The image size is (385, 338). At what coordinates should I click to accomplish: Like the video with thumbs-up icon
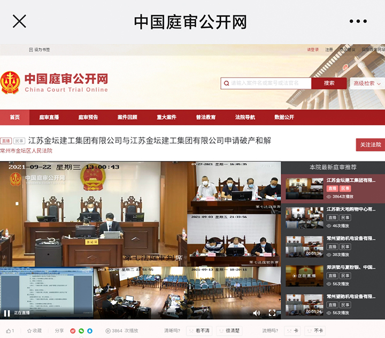(x=9, y=331)
